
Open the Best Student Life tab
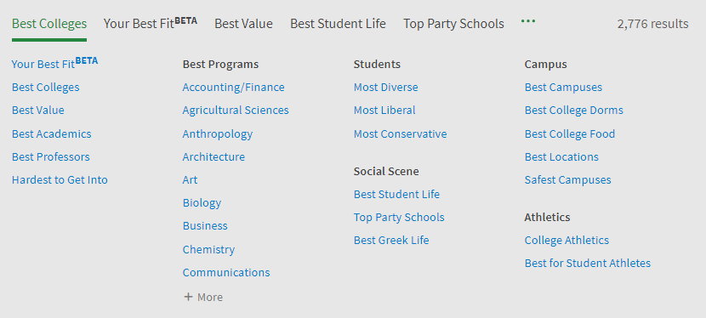point(338,24)
